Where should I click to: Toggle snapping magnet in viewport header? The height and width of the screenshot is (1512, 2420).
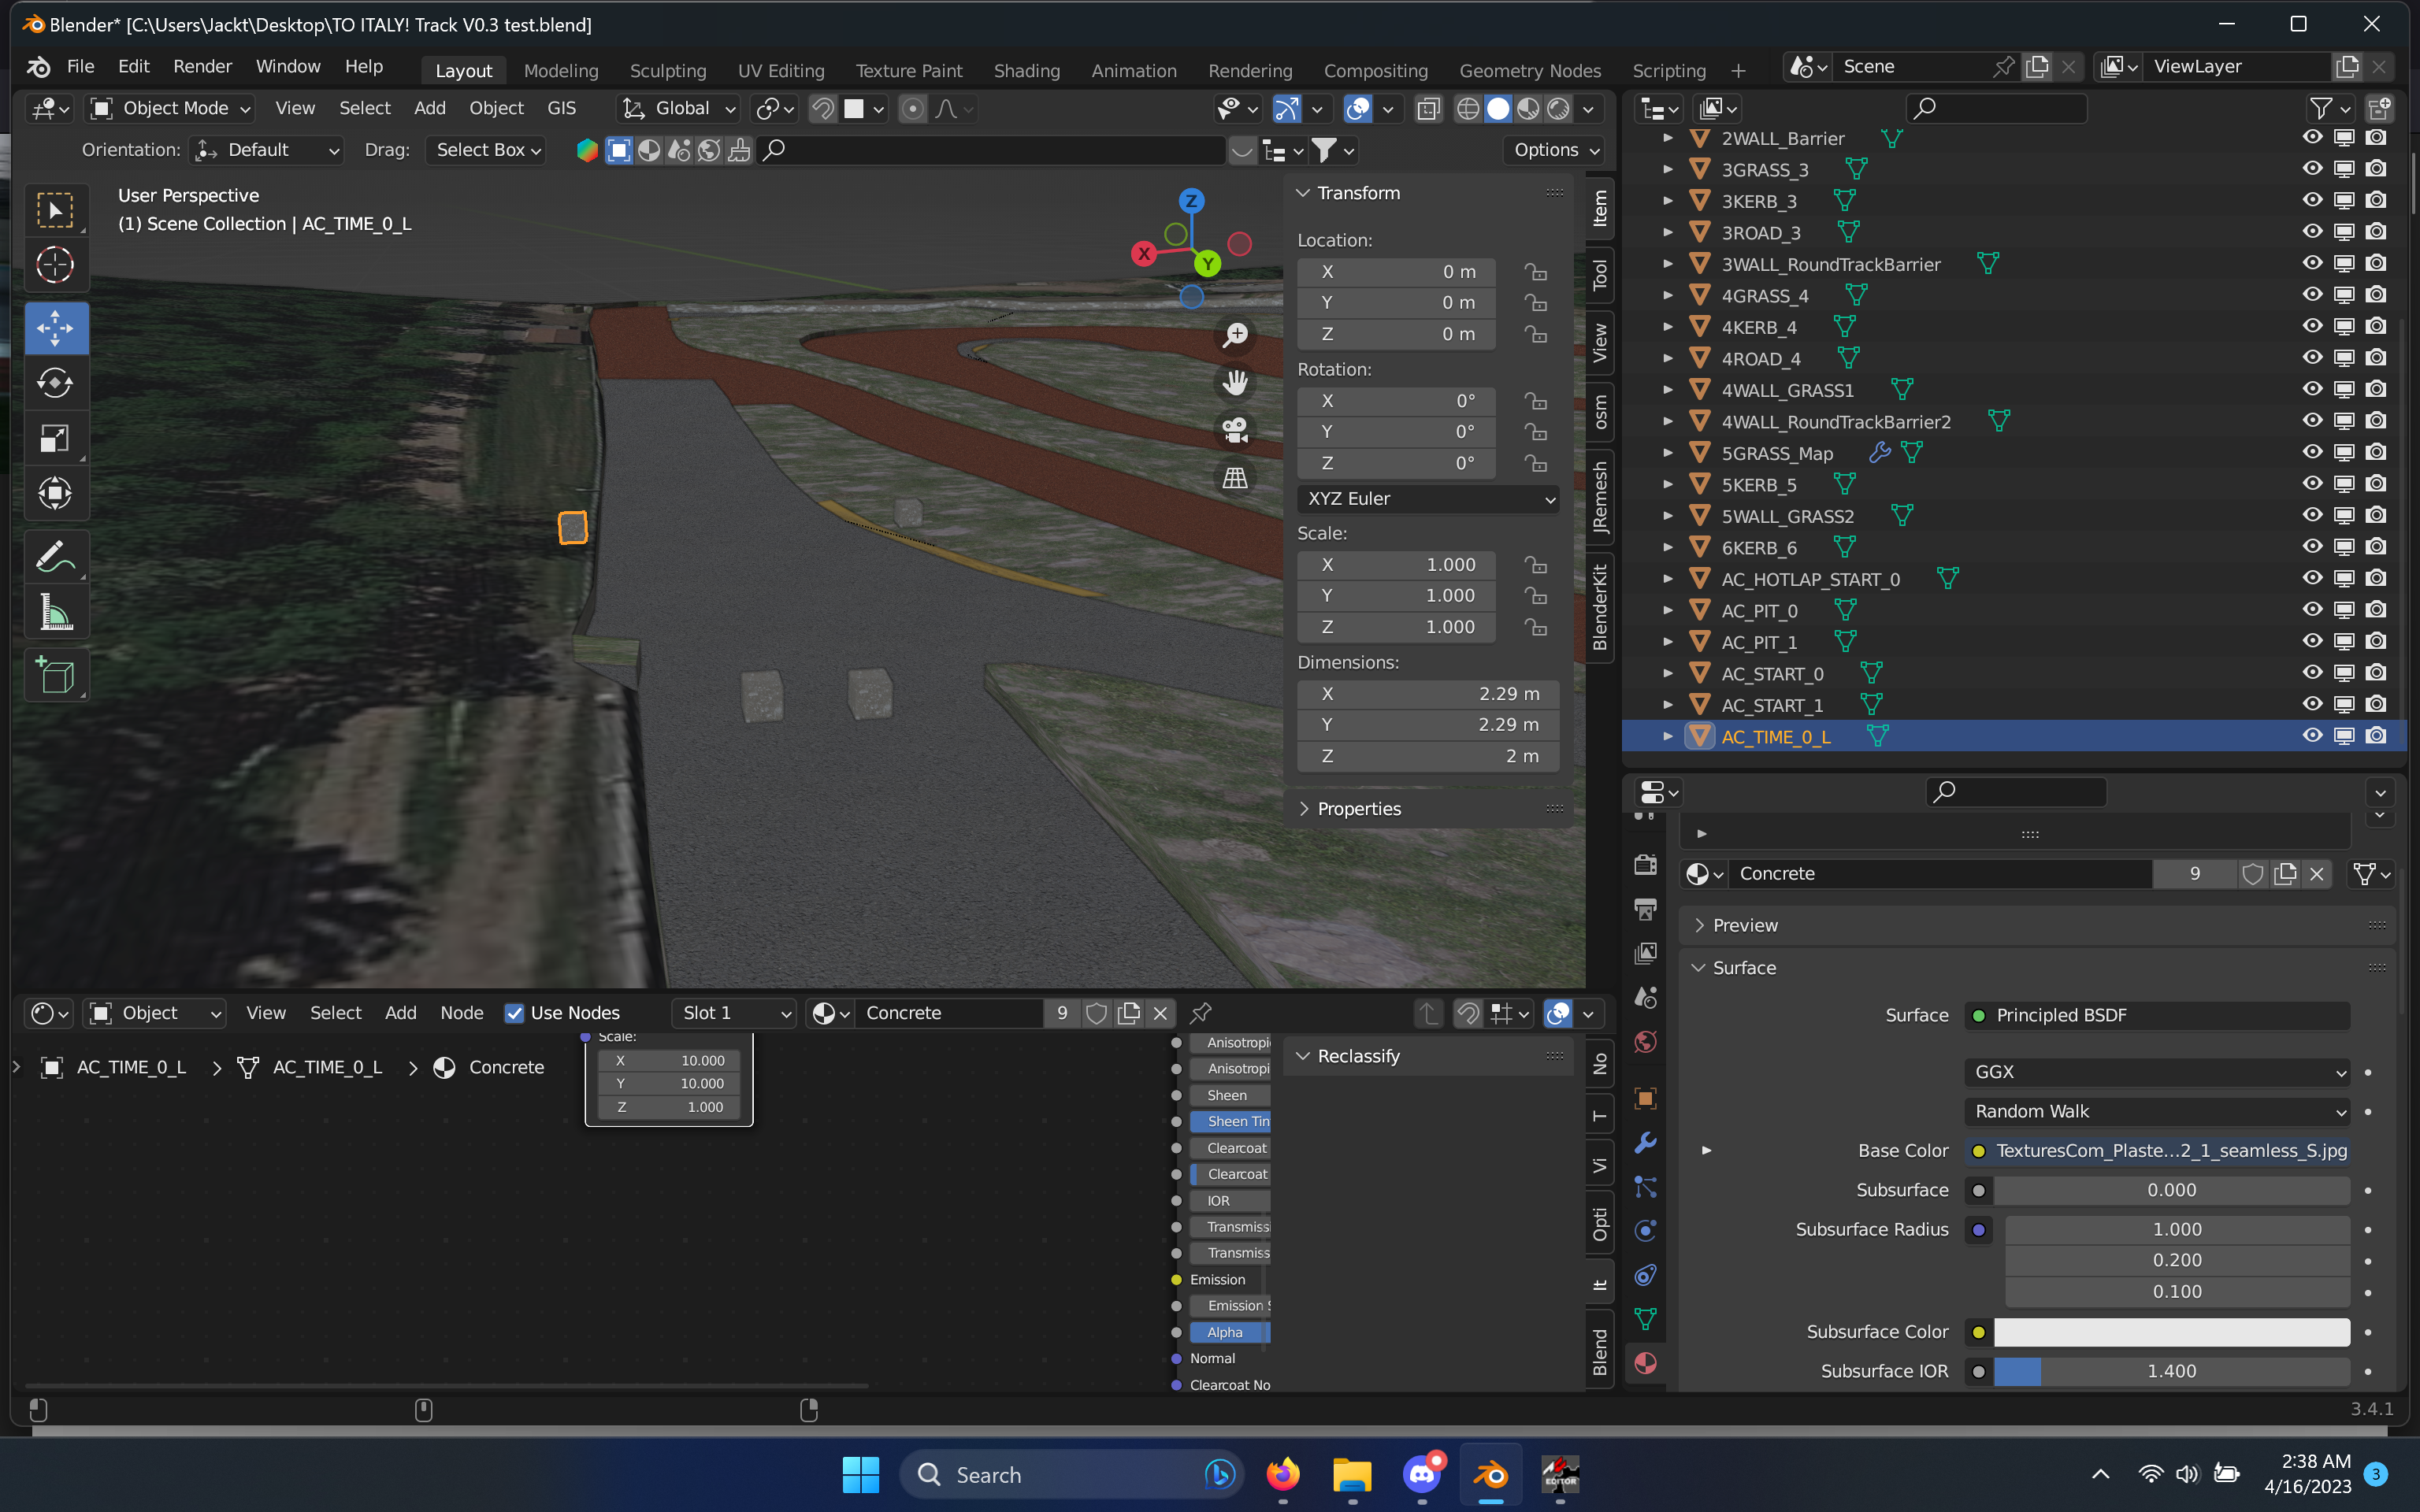click(x=822, y=108)
